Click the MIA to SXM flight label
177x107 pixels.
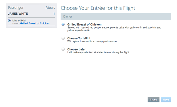point(19,20)
